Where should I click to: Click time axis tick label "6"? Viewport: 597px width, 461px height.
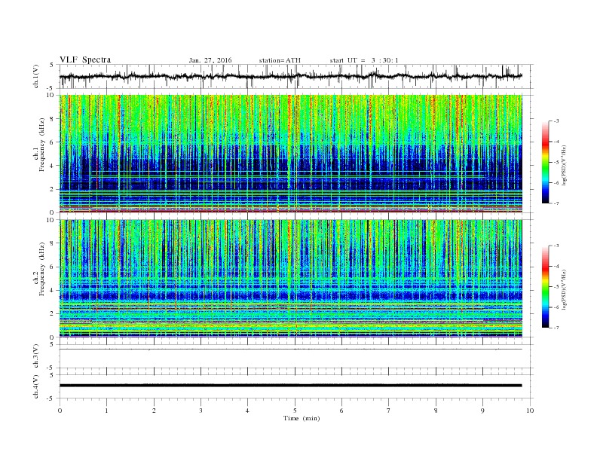pyautogui.click(x=341, y=411)
